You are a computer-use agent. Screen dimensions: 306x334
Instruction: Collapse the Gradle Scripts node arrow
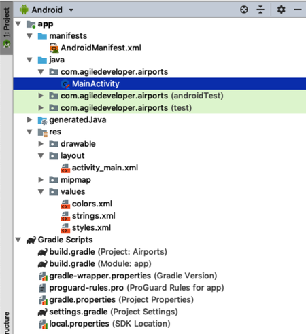coord(18,240)
